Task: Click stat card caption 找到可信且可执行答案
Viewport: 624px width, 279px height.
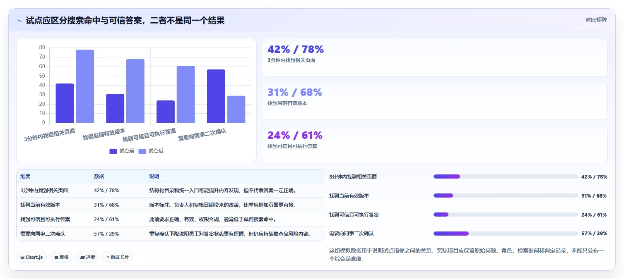Action: [x=292, y=146]
